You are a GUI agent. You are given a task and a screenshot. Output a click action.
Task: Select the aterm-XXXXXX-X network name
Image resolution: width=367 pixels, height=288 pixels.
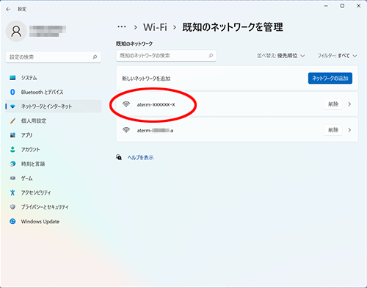tap(156, 104)
